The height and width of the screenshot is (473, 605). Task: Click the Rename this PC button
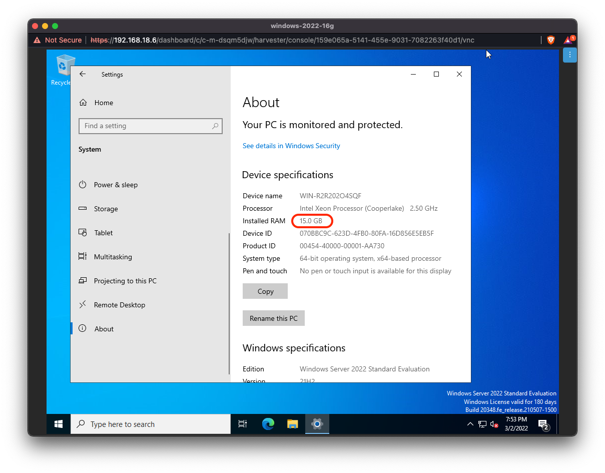pos(274,318)
